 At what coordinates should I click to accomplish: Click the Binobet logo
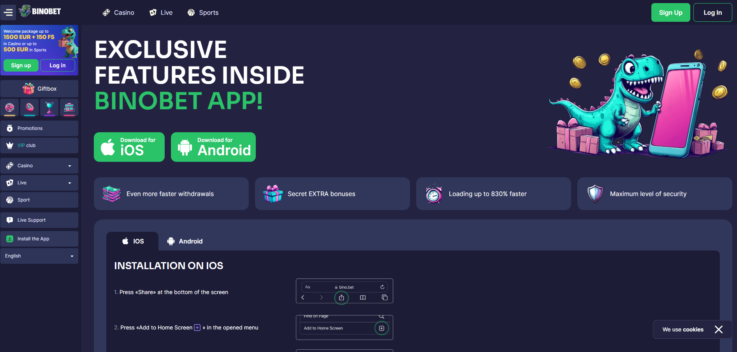[40, 11]
